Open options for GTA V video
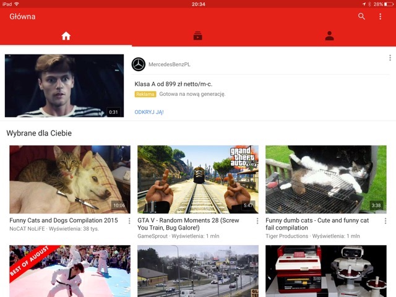The width and height of the screenshot is (396, 297). [x=257, y=221]
